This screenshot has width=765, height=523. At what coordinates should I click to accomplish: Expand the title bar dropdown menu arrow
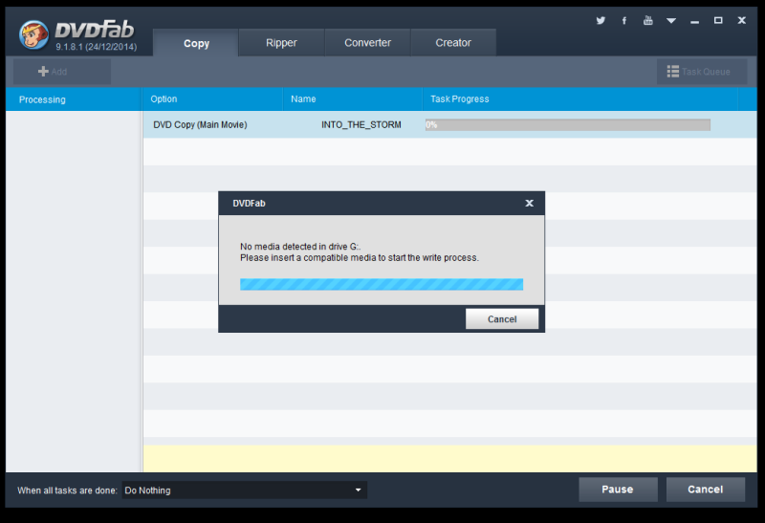click(x=671, y=20)
